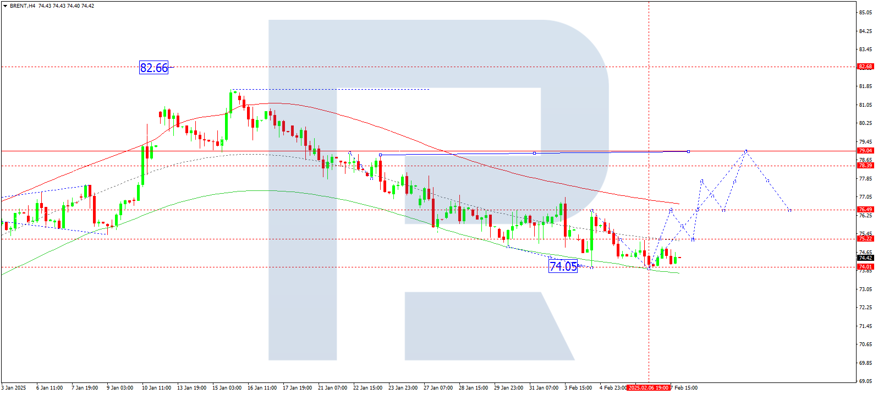This screenshot has width=878, height=394.
Task: Click the black 74.42 current price tag
Action: click(865, 258)
